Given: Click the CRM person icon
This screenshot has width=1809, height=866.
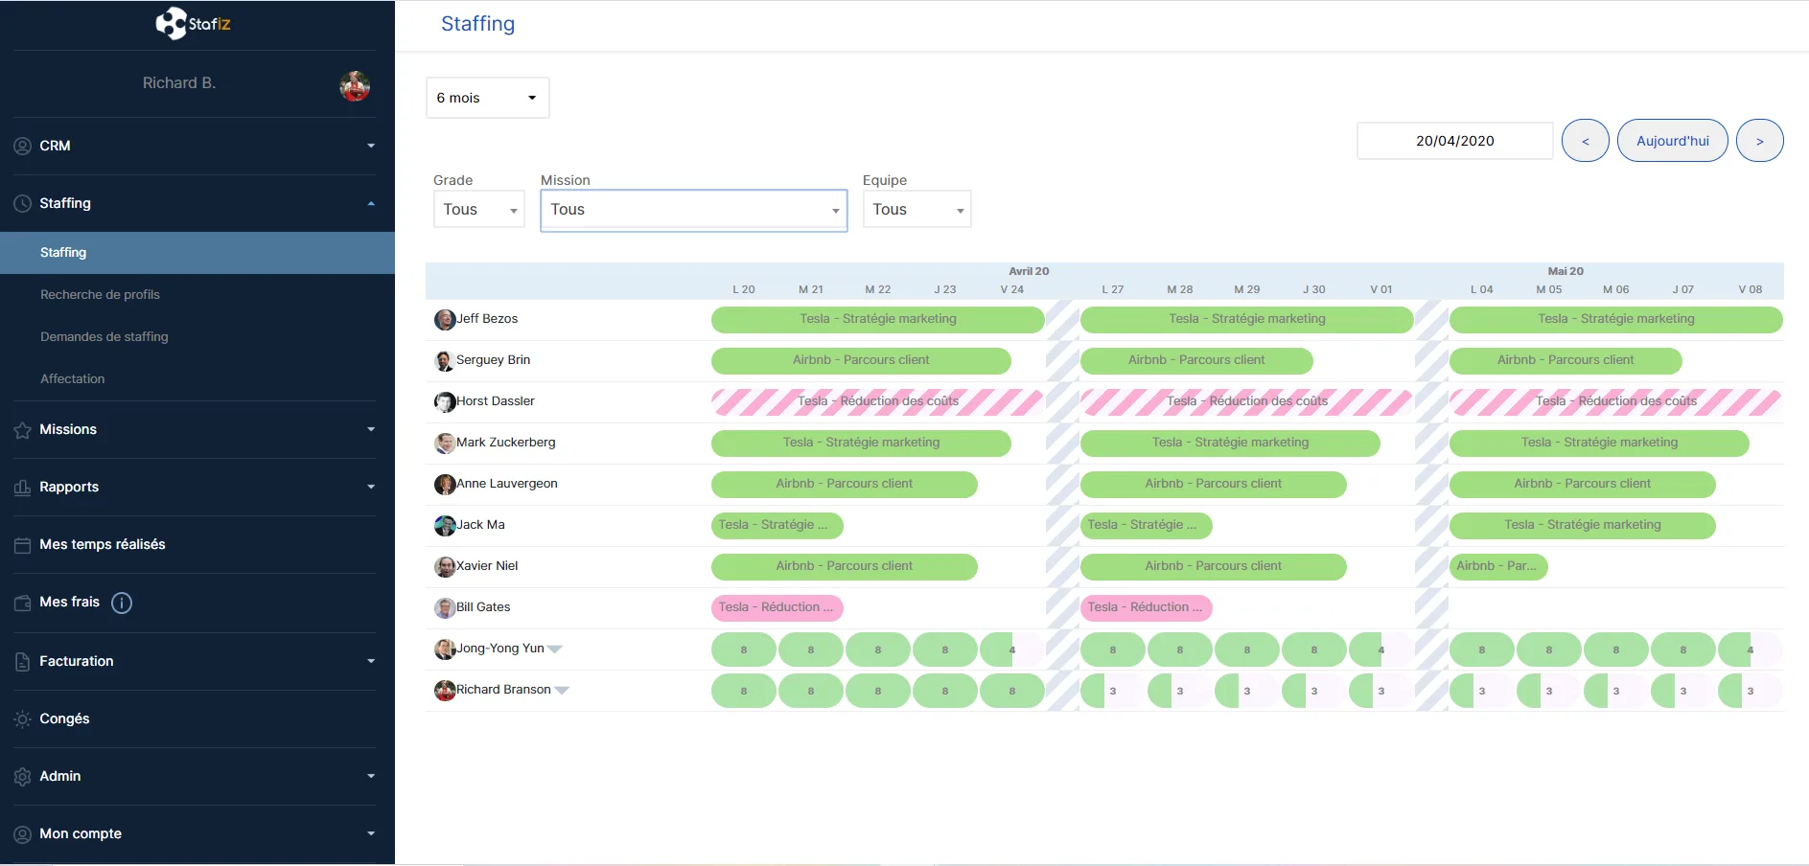Looking at the screenshot, I should coord(23,147).
